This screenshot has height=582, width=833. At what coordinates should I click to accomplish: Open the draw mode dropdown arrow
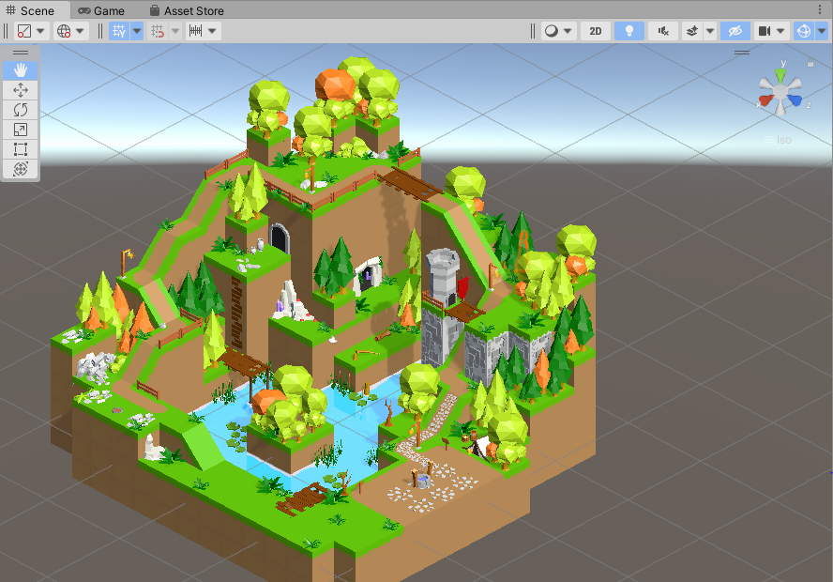[x=568, y=31]
